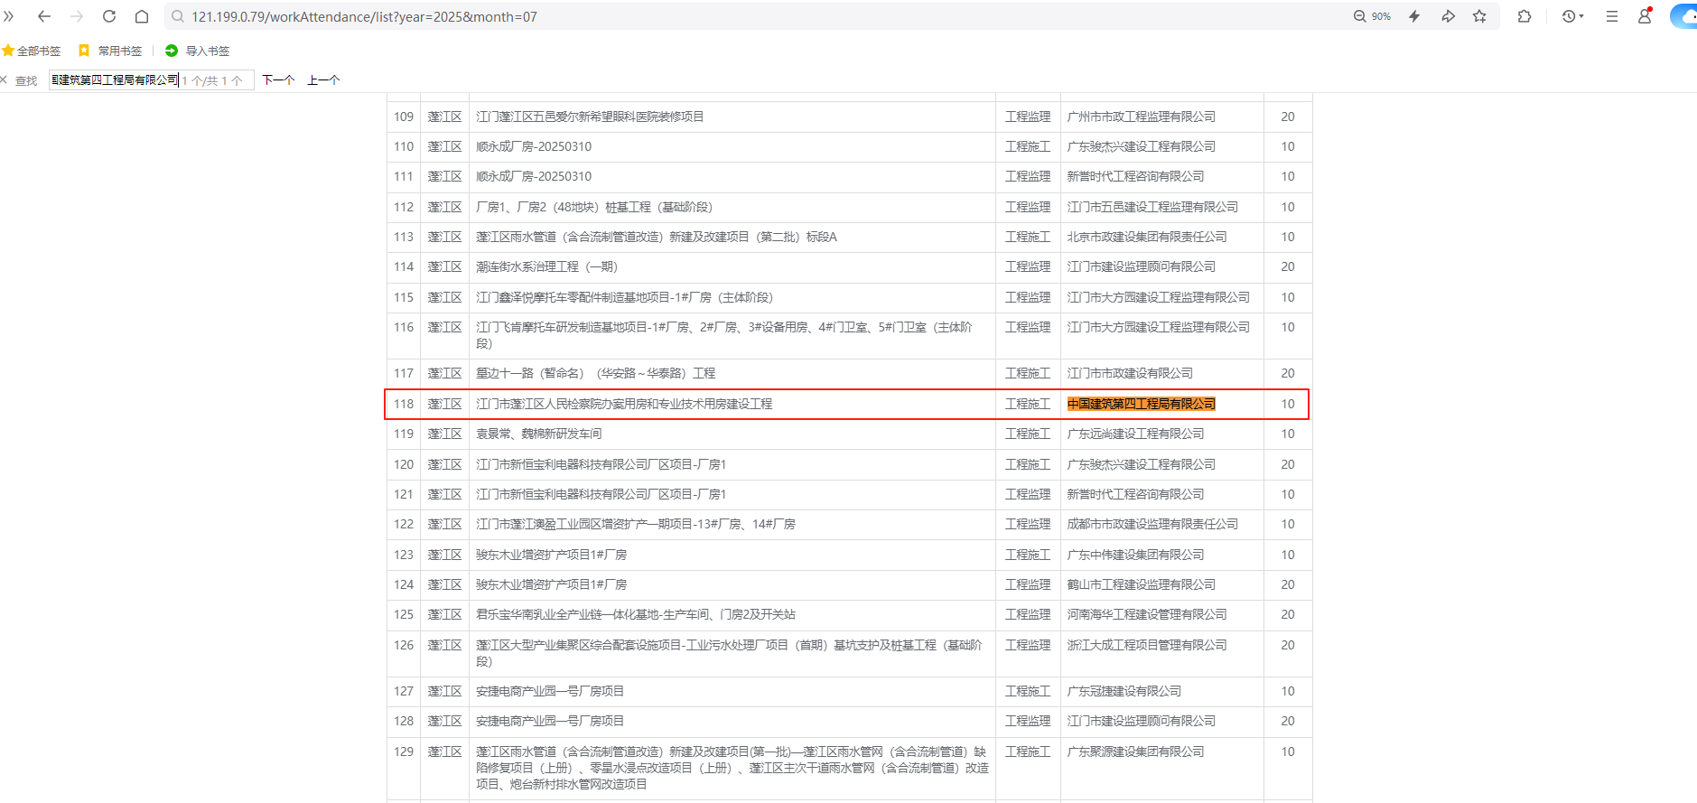This screenshot has height=803, width=1697.
Task: Click 江门市市政建设有限公司
Action: (1130, 373)
